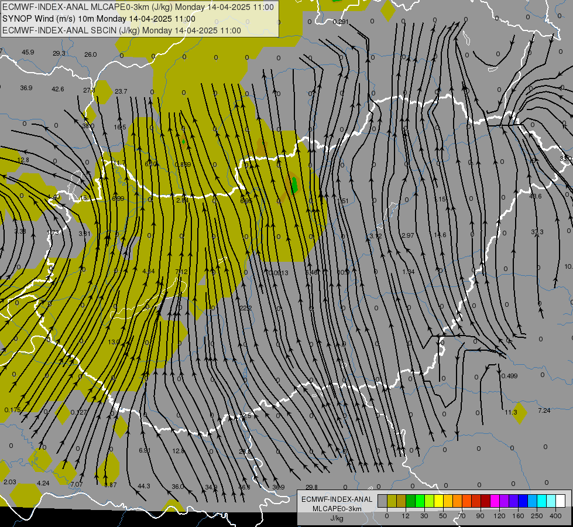Click the map value 4.34
Viewport: 573px width, 527px height.
click(x=148, y=271)
